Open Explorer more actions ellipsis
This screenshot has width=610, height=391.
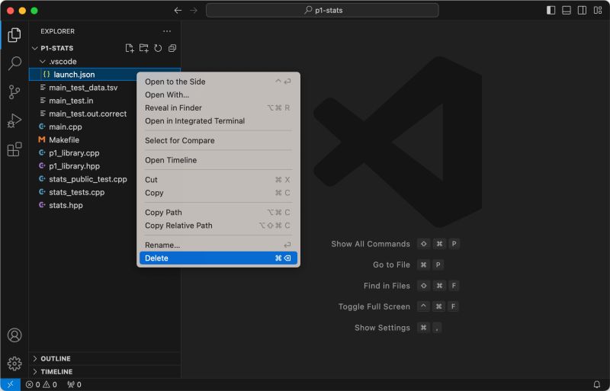click(167, 31)
